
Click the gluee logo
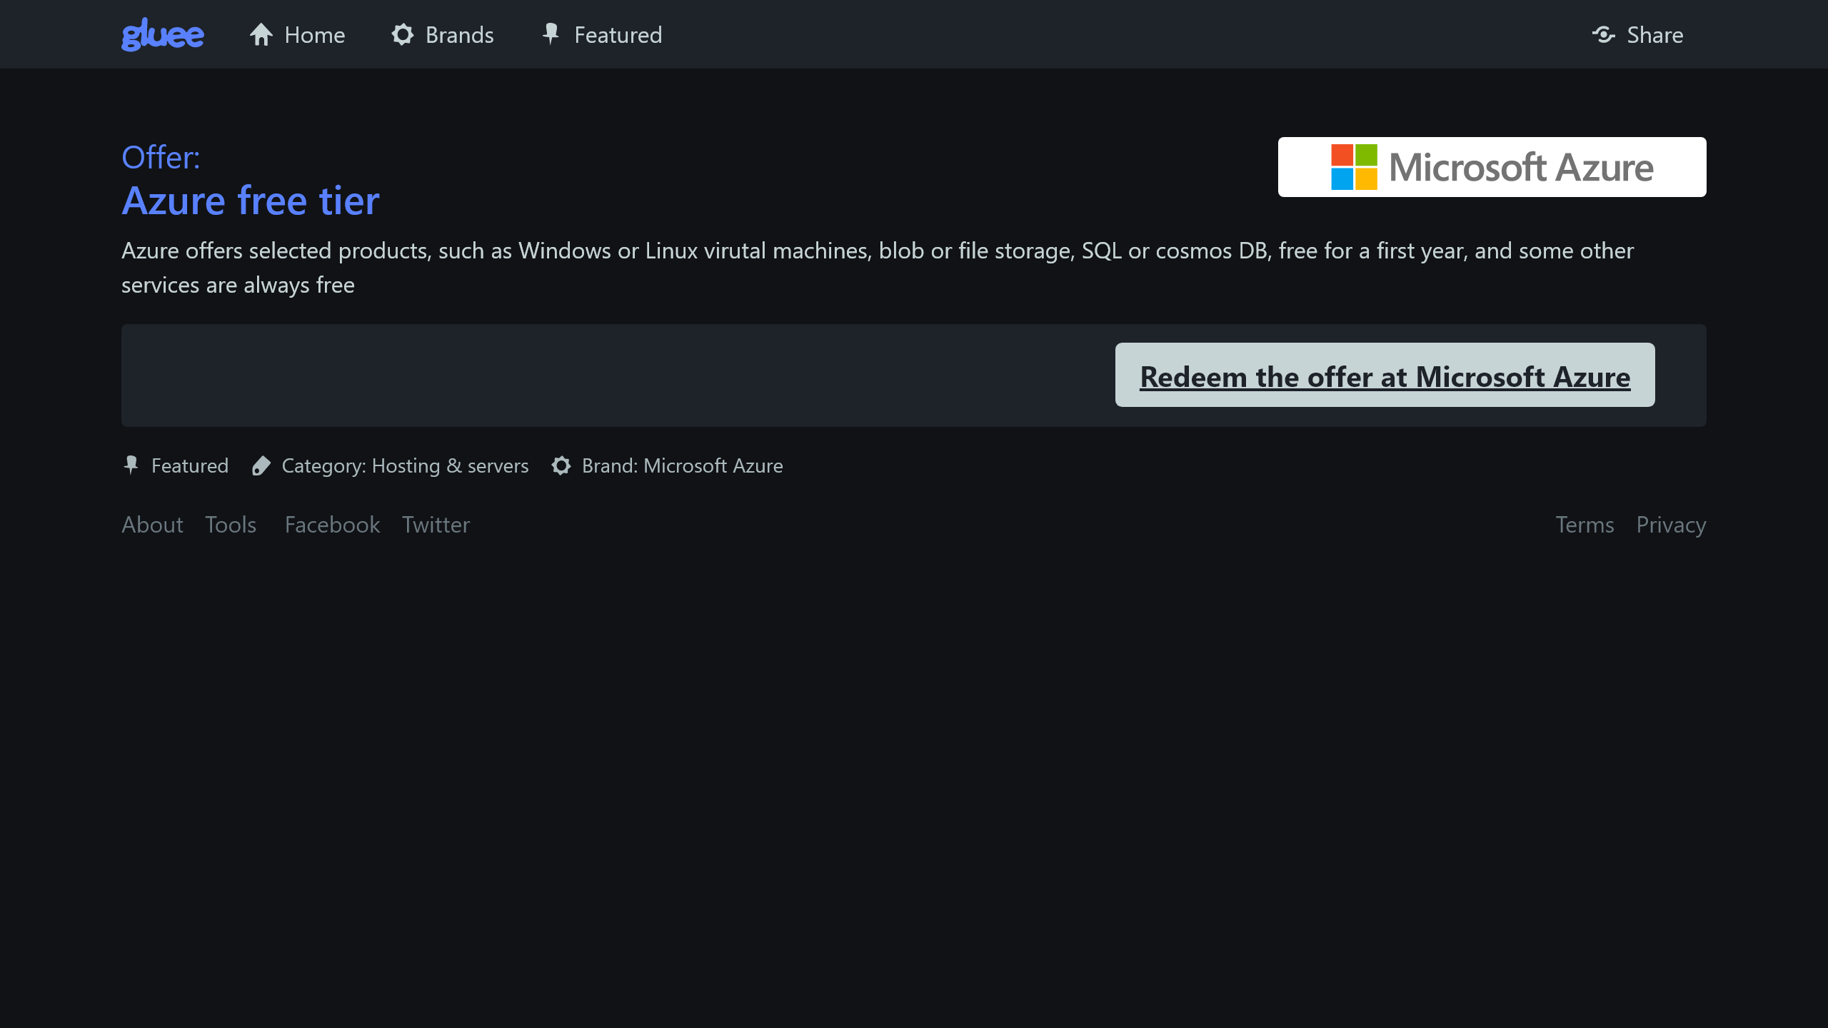[x=163, y=34]
